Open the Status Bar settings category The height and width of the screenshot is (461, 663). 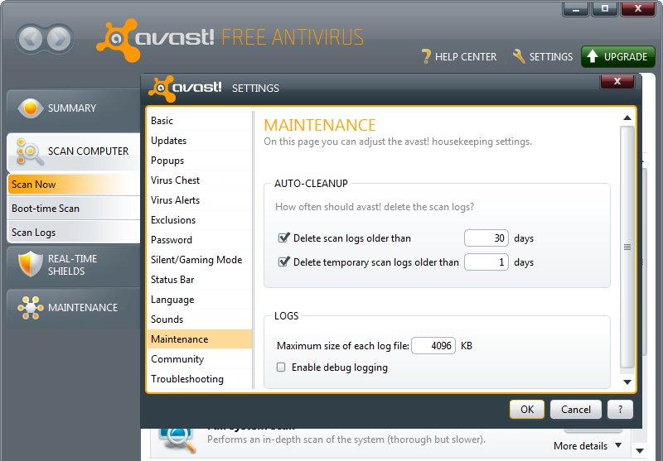(200, 280)
